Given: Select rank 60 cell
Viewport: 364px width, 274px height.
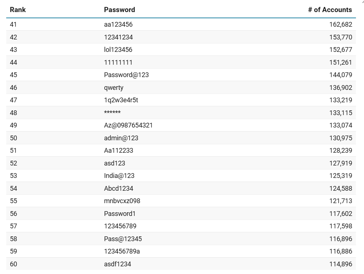Looking at the screenshot, I should coord(14,264).
